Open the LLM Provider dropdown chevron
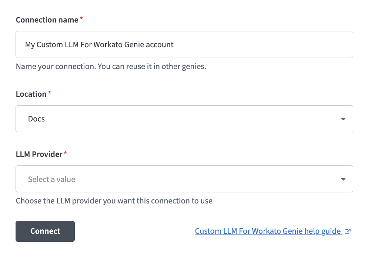Viewport: 368px width, 257px height. (x=342, y=179)
